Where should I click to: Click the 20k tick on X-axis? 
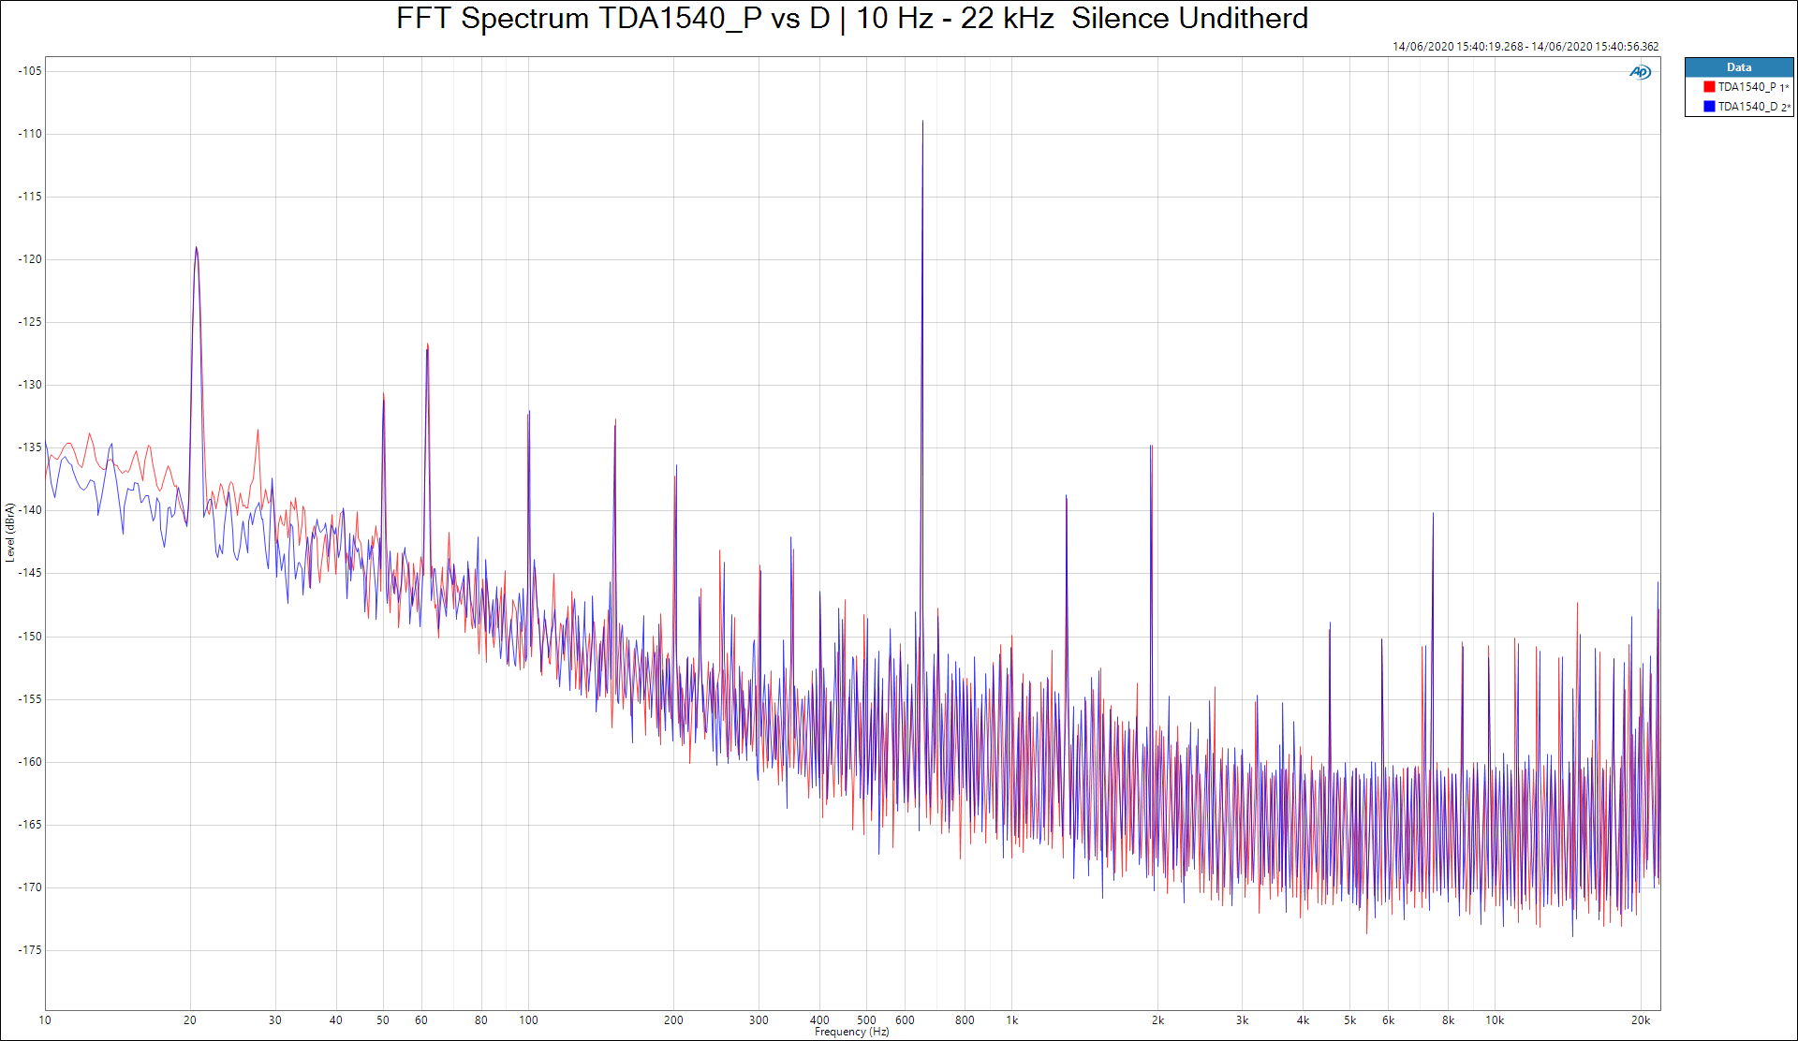click(1640, 1020)
